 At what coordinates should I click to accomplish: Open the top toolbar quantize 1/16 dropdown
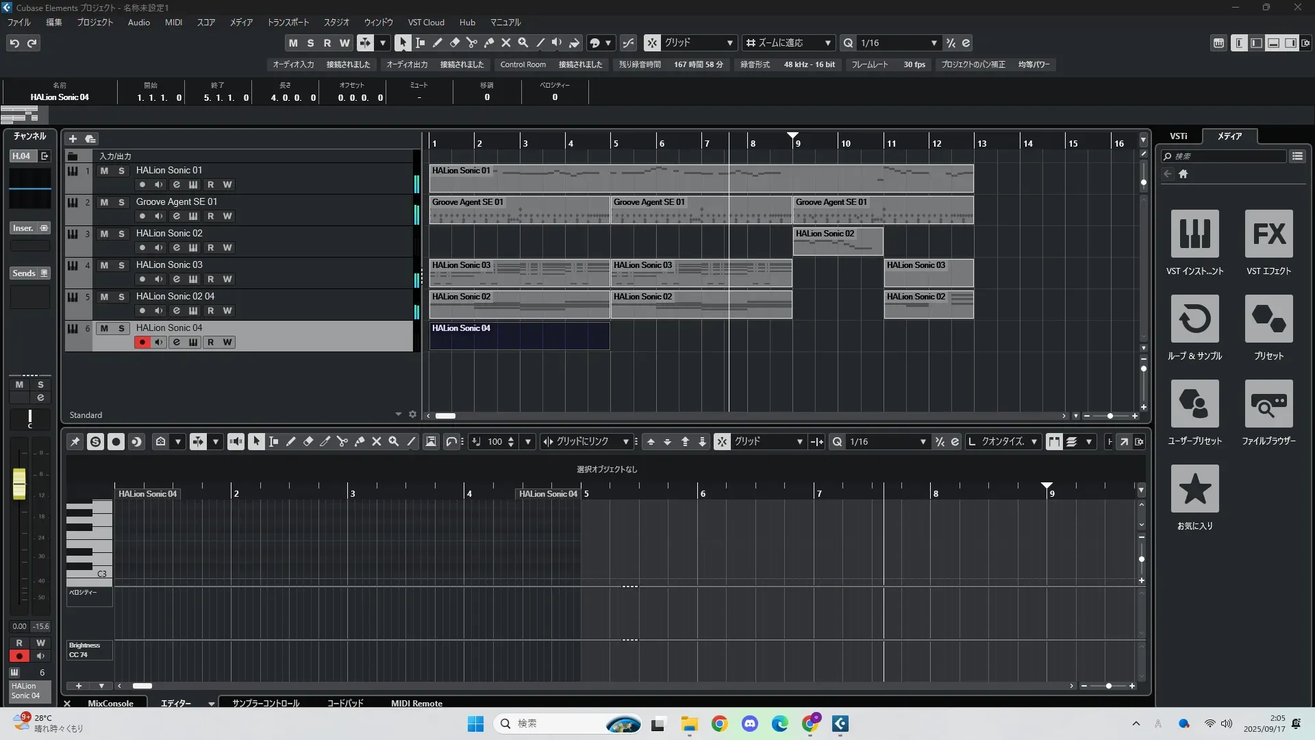(934, 43)
